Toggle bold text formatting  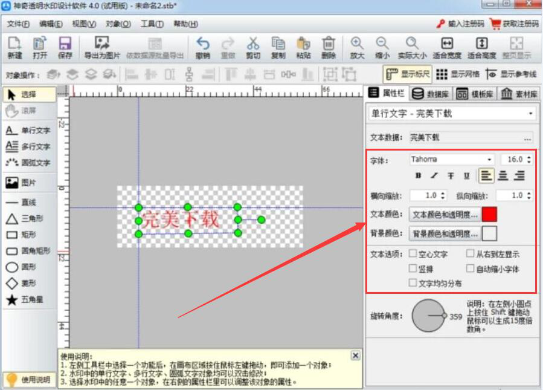coord(419,176)
